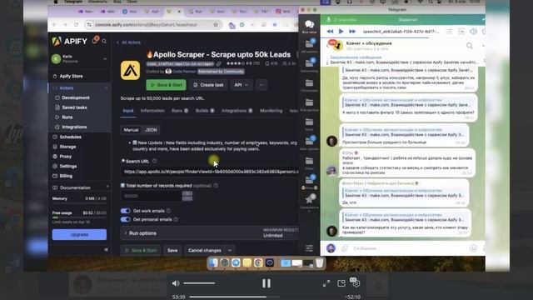This screenshot has height=300, width=533.
Task: Open playback speed settings icon in player
Action: pyautogui.click(x=356, y=282)
